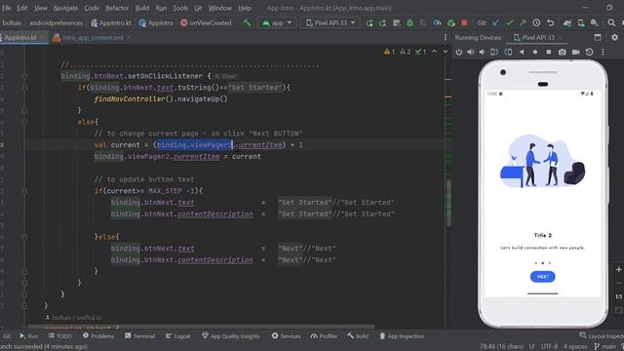Click the NEXT button in emulator
This screenshot has height=351, width=624.
pos(542,277)
